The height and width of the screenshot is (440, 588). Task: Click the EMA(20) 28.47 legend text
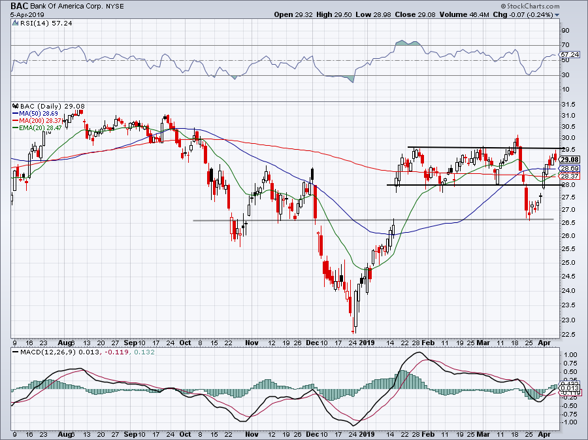point(41,128)
